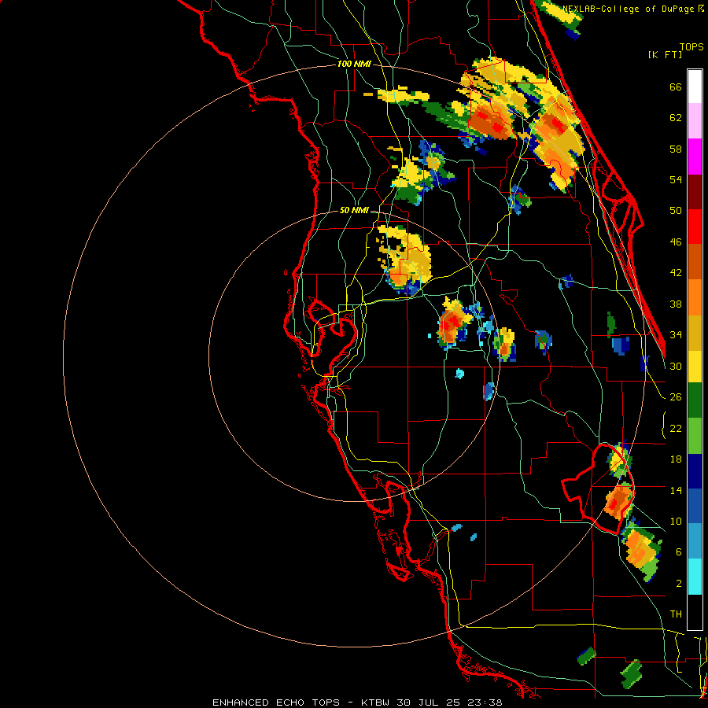708x708 pixels.
Task: Click the "[K FT]" units label
Action: coord(665,55)
